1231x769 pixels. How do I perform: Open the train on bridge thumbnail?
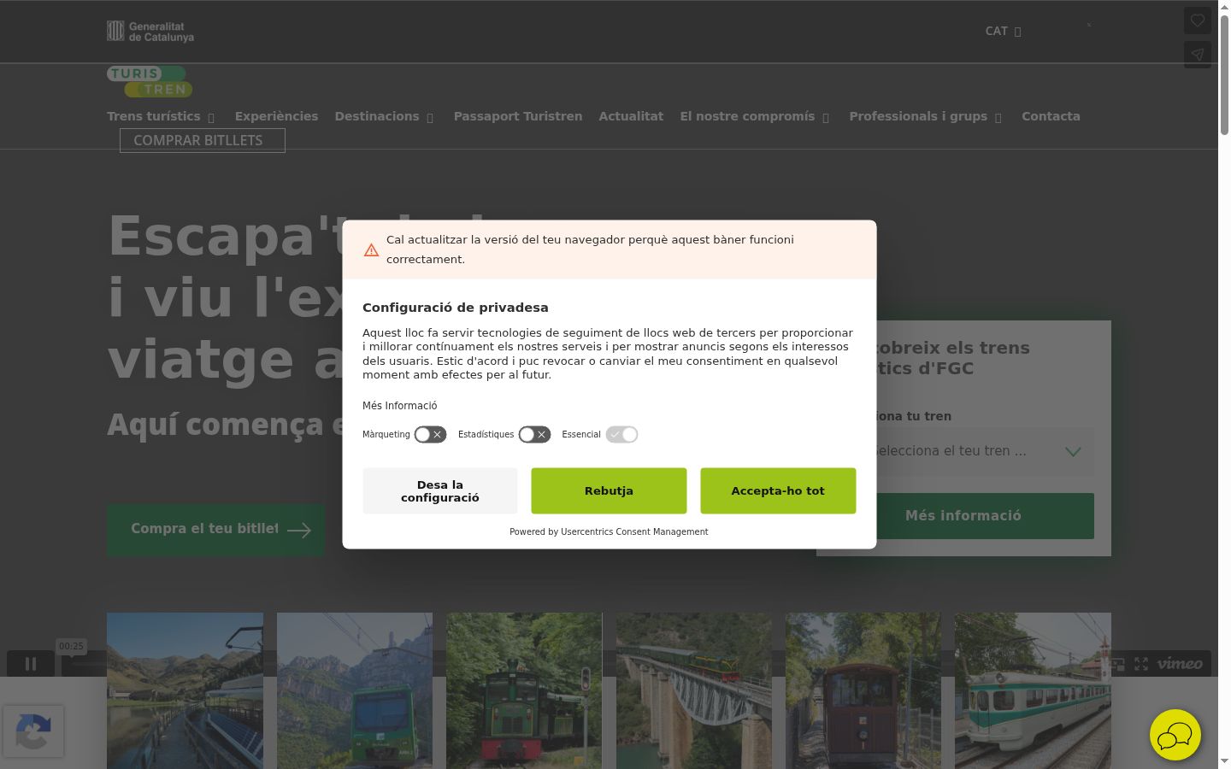click(x=694, y=690)
